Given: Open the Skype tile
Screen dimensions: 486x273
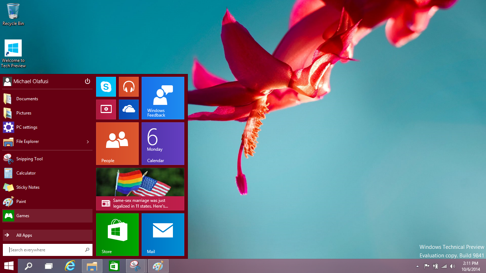Looking at the screenshot, I should 106,86.
